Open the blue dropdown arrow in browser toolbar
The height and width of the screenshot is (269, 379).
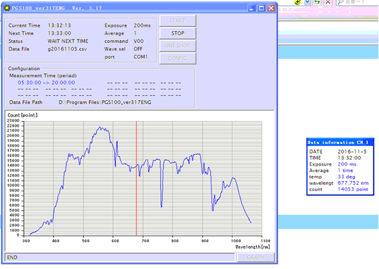coord(307,2)
